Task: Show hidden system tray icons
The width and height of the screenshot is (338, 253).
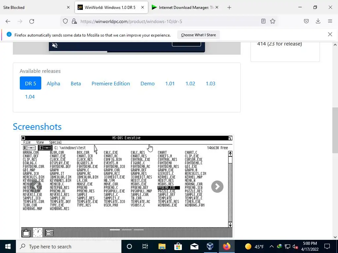Action: click(x=272, y=246)
